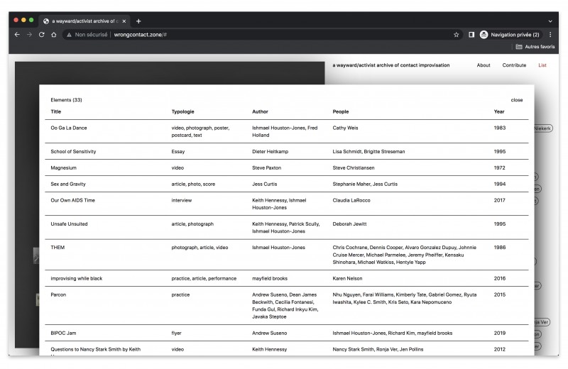Viewport: 568px width, 369px height.
Task: Close the Elements list overlay
Action: [x=516, y=100]
